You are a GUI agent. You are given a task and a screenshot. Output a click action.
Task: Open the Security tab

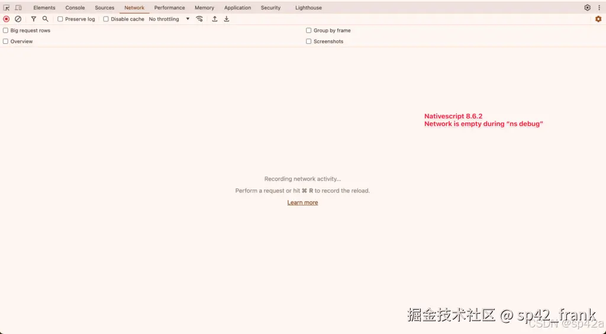(270, 8)
